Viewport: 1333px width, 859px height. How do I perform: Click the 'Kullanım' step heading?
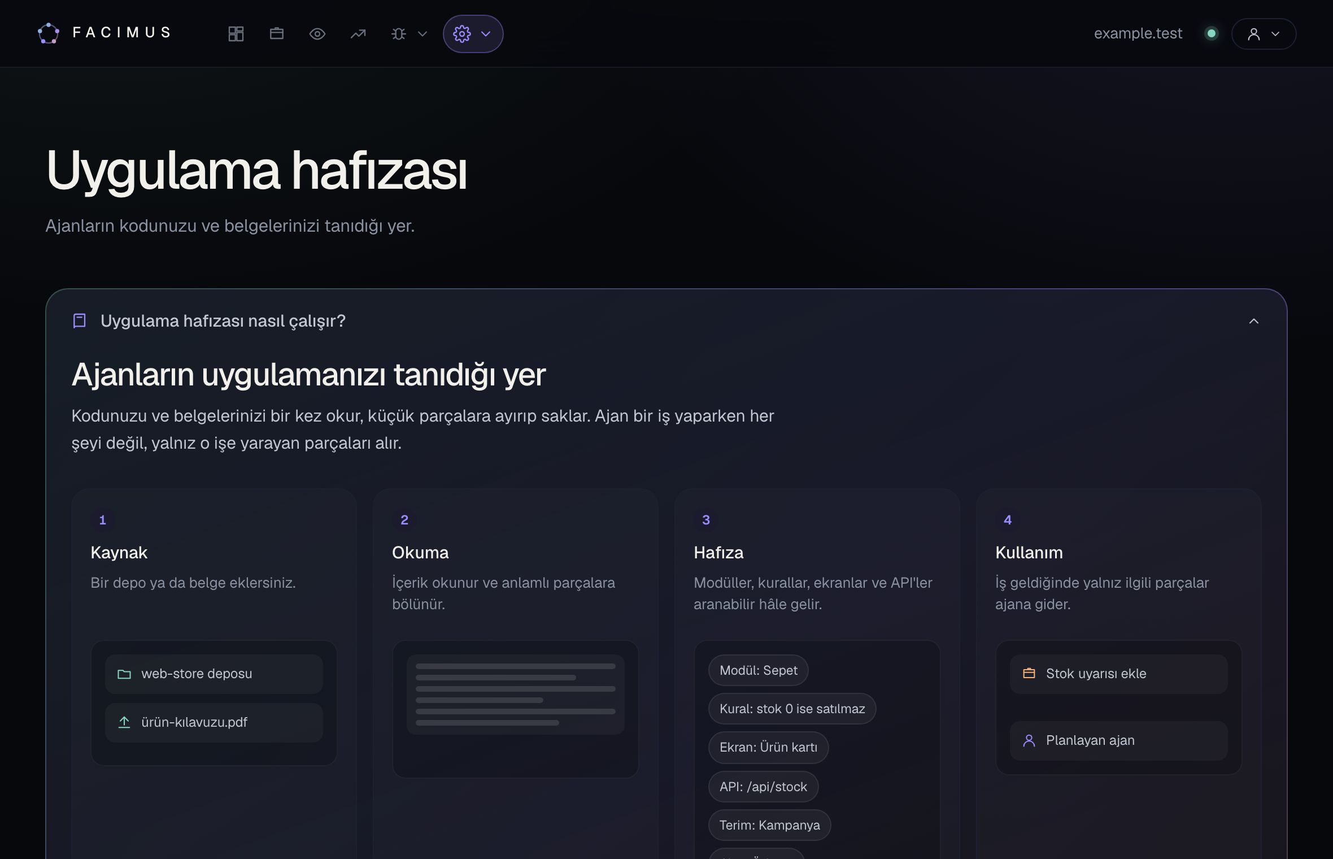(x=1029, y=553)
